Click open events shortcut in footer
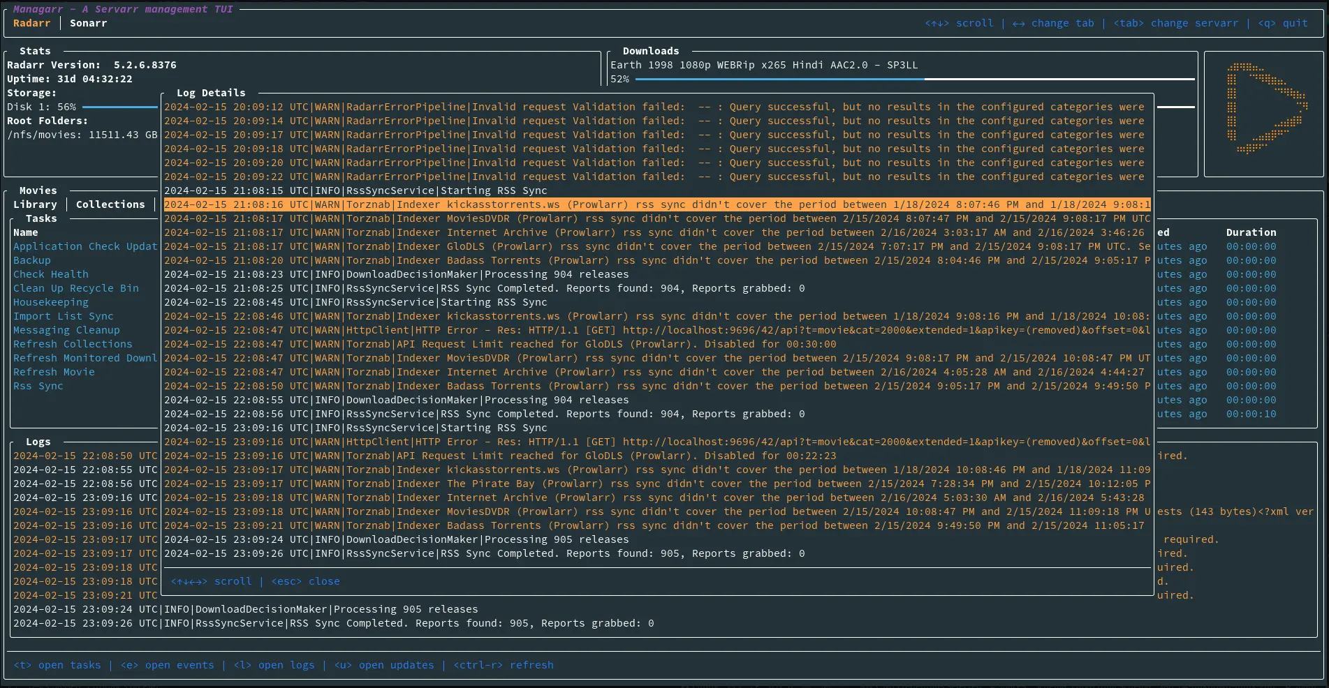 point(168,665)
